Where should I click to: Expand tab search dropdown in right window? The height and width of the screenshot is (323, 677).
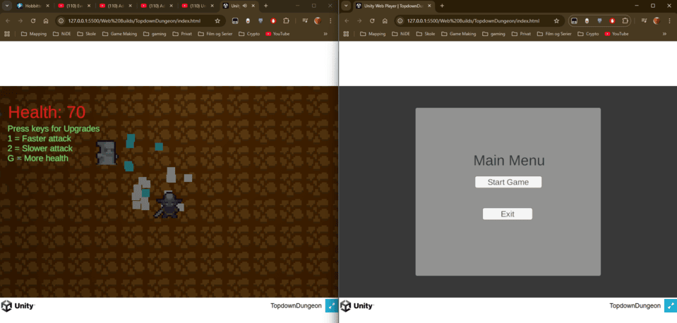[x=346, y=6]
